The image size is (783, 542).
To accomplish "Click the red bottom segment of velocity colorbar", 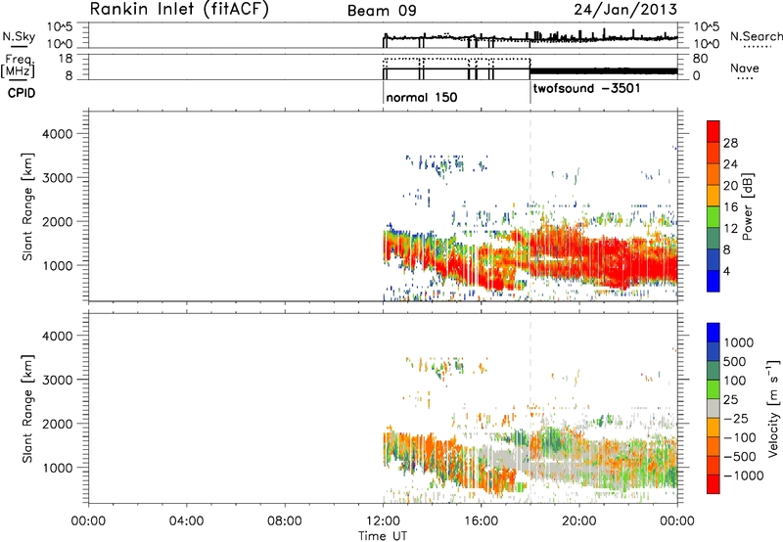I will click(714, 484).
